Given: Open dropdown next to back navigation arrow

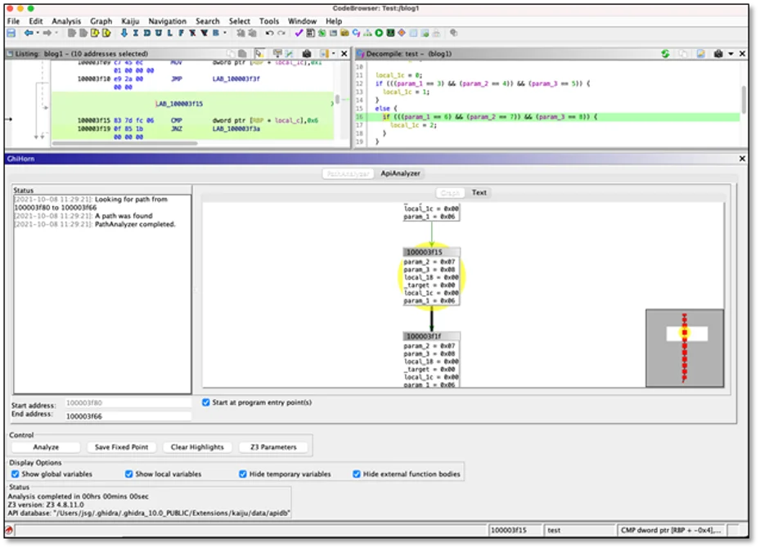Looking at the screenshot, I should pyautogui.click(x=38, y=34).
